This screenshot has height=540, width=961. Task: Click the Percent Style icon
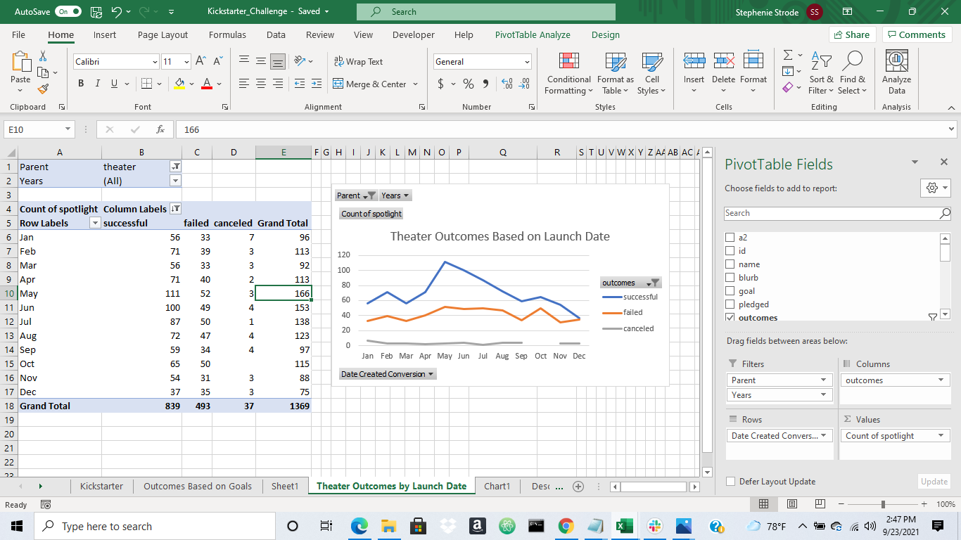[467, 84]
